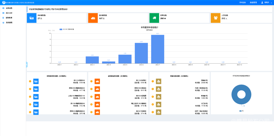Expand the 运单信息 sidebar menu
The height and width of the screenshot is (136, 274).
(9, 8)
